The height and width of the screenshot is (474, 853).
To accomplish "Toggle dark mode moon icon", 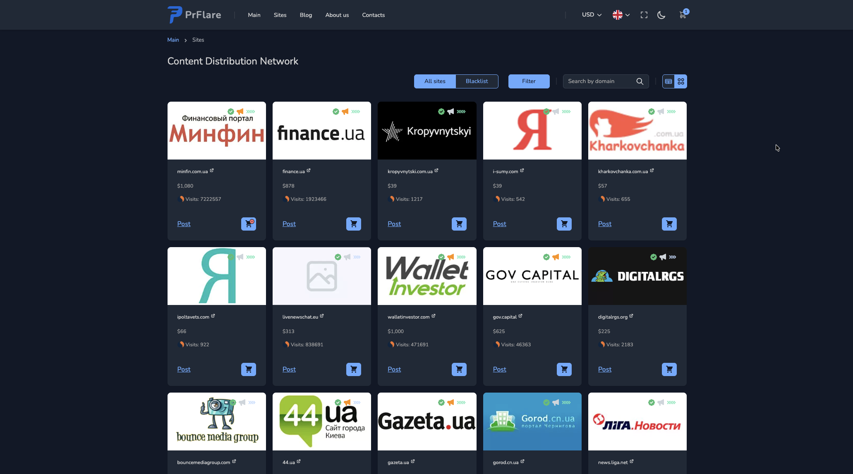I will 661,15.
